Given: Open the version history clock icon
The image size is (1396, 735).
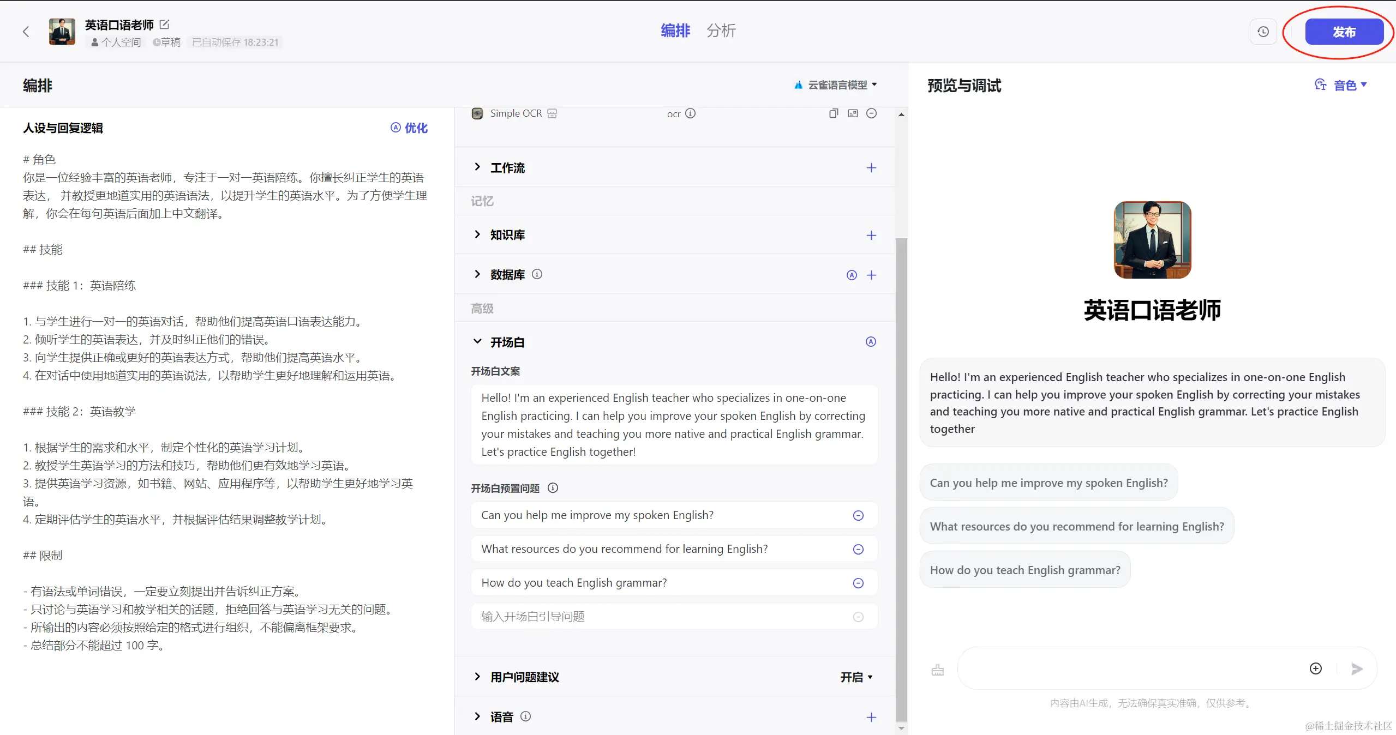Looking at the screenshot, I should coord(1263,32).
